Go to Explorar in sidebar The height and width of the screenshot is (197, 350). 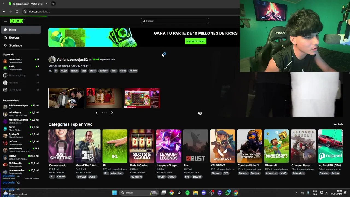click(21, 37)
